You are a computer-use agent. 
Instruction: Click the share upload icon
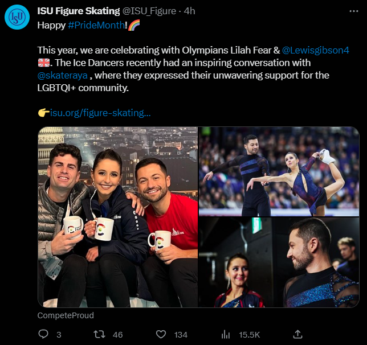297,334
